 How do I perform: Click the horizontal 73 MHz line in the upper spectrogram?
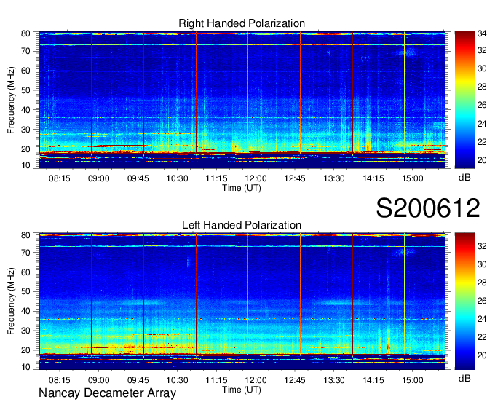tap(242, 45)
